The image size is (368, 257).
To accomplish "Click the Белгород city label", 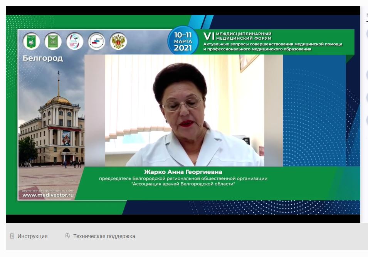I will click(x=42, y=59).
